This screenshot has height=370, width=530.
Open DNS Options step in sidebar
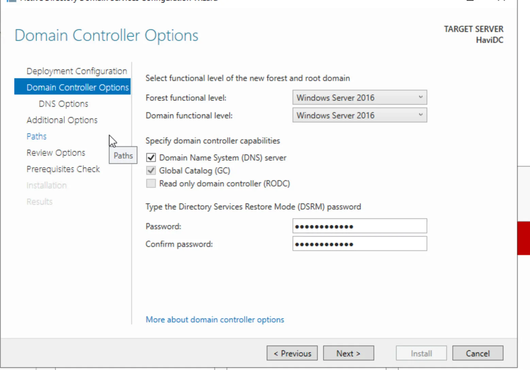click(x=63, y=104)
